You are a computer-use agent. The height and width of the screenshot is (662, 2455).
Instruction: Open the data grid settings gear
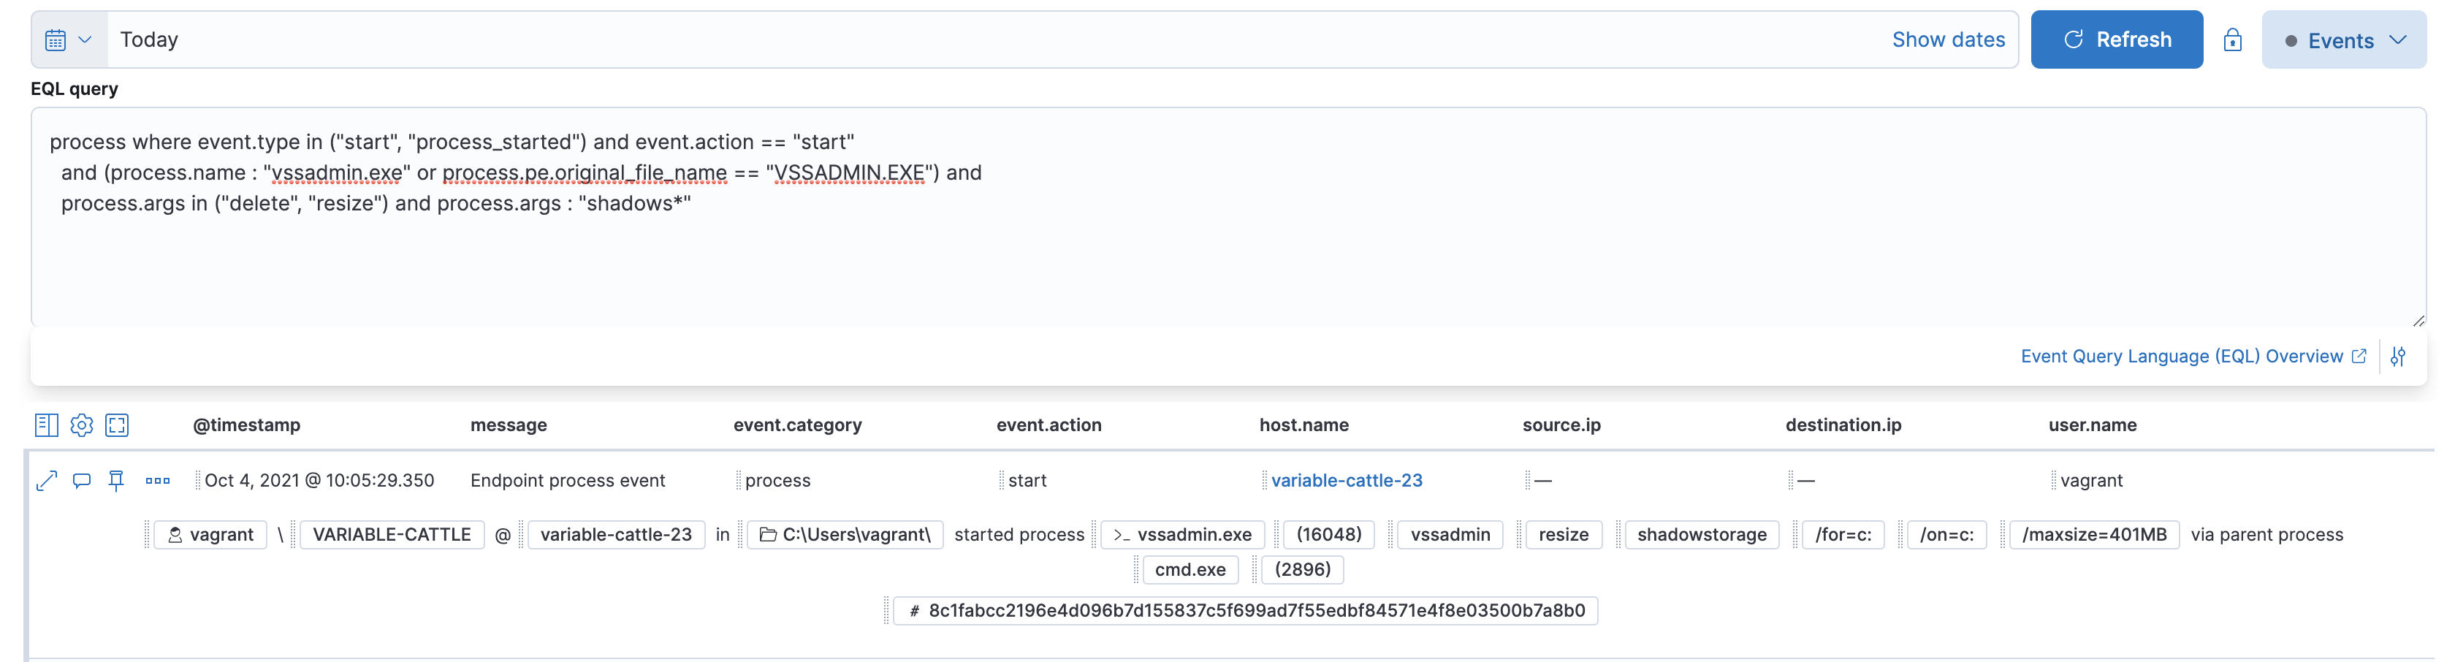[x=82, y=426]
